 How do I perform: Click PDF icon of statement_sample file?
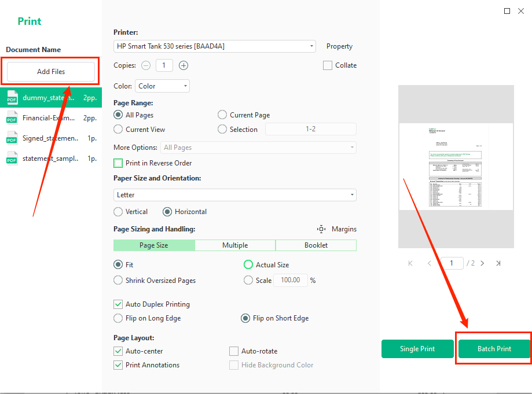(12, 159)
